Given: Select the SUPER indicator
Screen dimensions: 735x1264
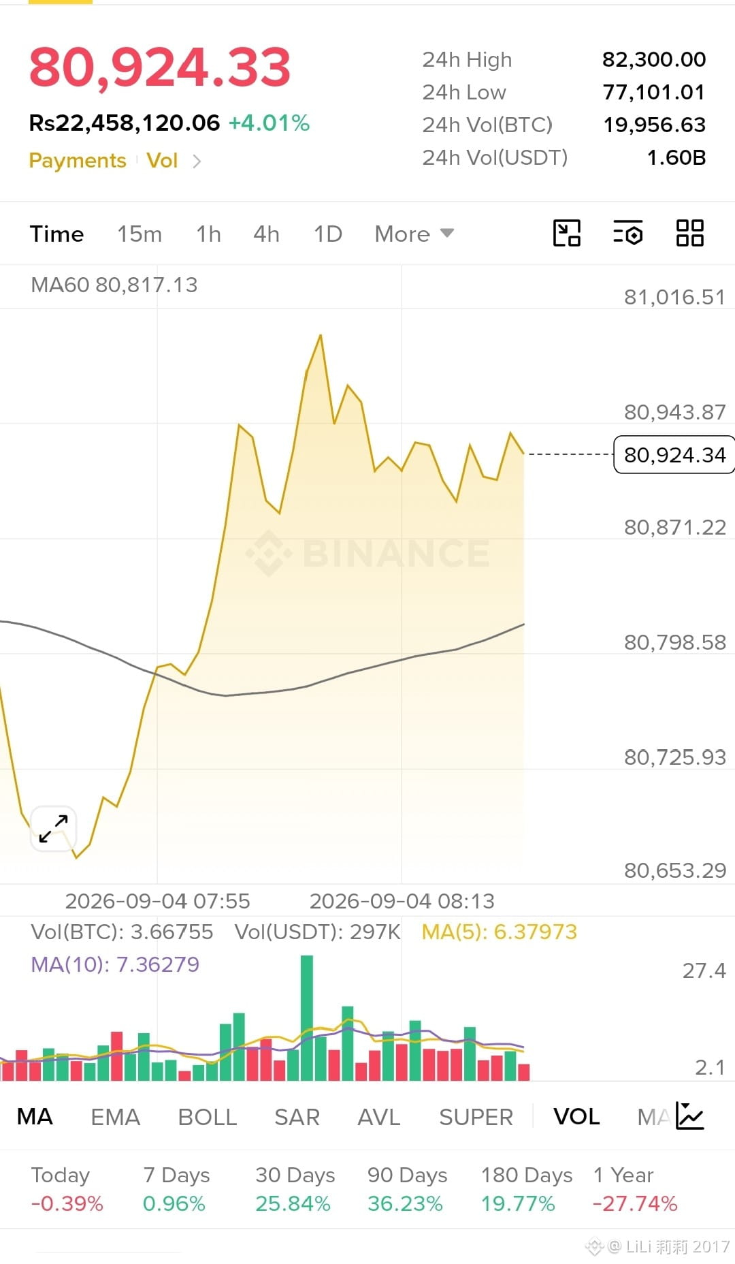Looking at the screenshot, I should pyautogui.click(x=476, y=1117).
